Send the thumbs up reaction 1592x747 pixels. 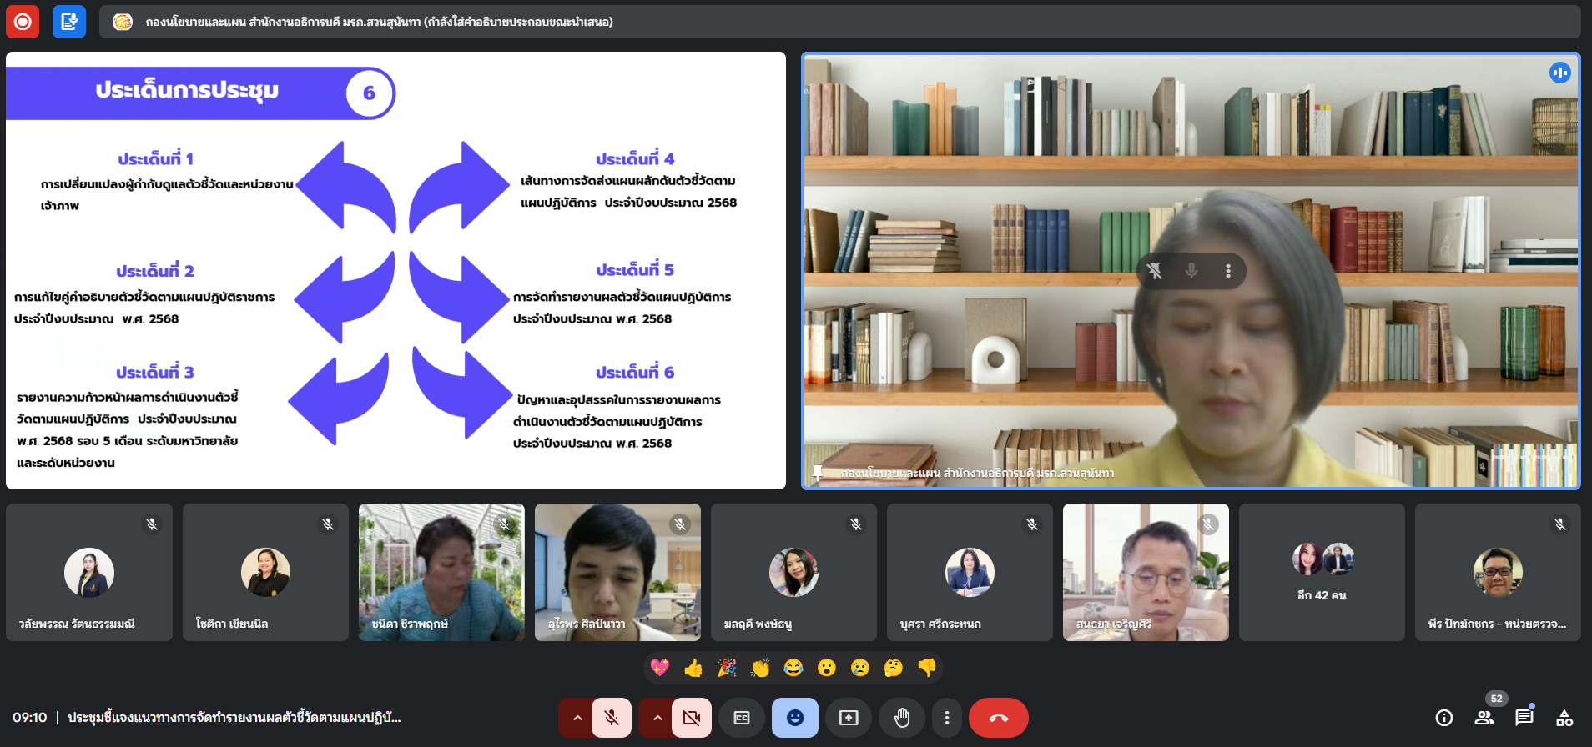tap(693, 667)
